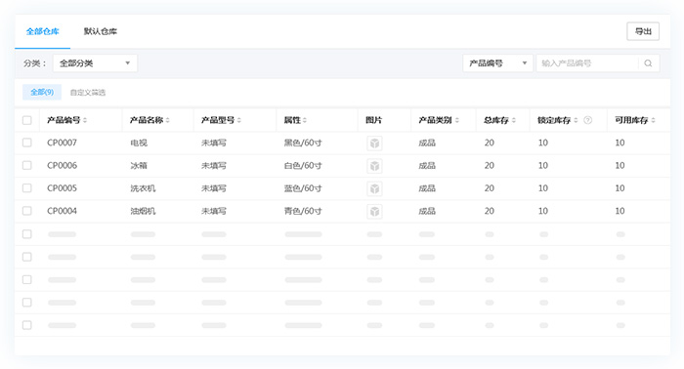Open the product image for CP0006
684x369 pixels.
(374, 166)
